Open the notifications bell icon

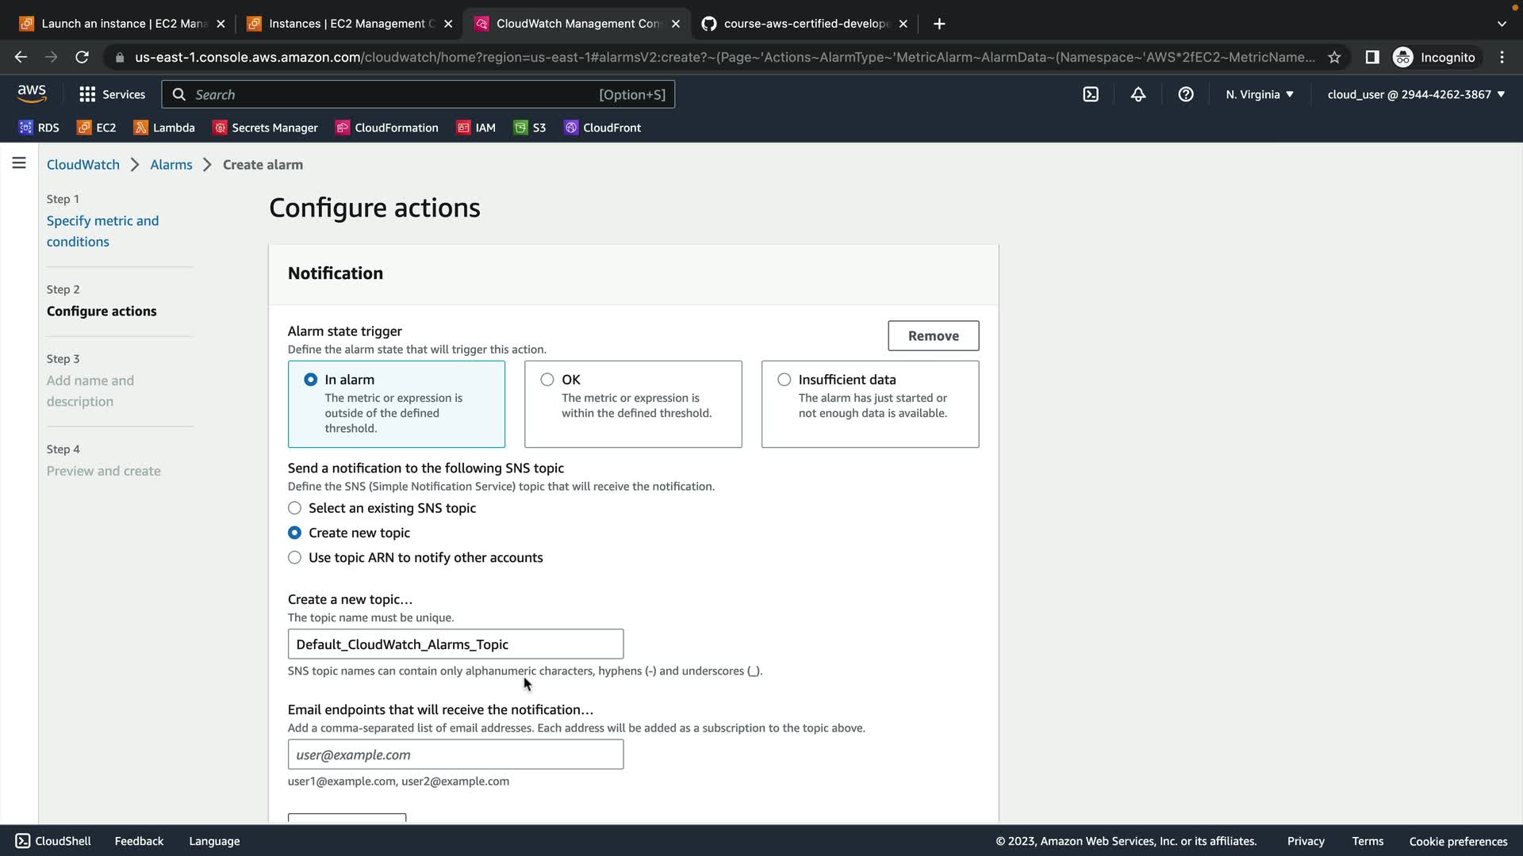pyautogui.click(x=1137, y=94)
